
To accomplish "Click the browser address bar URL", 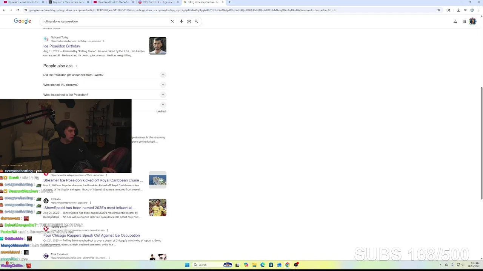I will click(x=182, y=10).
